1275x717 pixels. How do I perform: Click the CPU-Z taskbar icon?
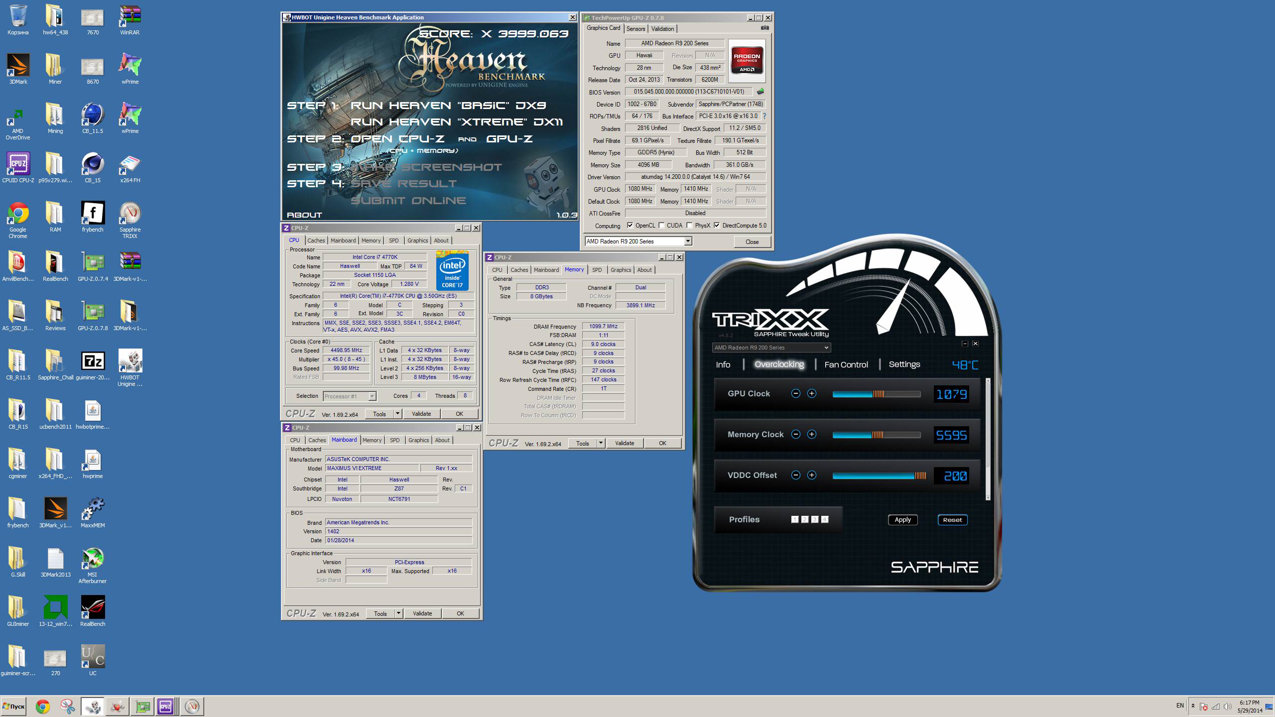tap(165, 706)
